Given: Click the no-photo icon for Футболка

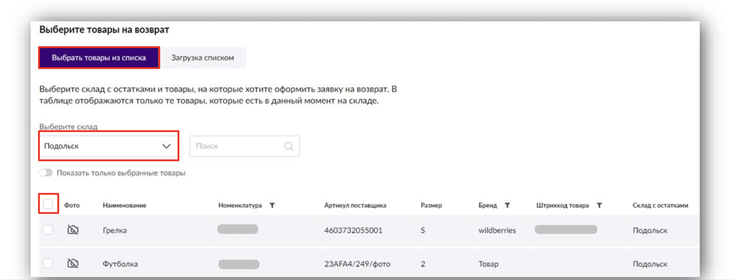Looking at the screenshot, I should pyautogui.click(x=73, y=263).
